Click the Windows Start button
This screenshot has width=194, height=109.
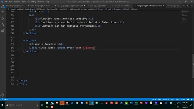(x=2, y=105)
